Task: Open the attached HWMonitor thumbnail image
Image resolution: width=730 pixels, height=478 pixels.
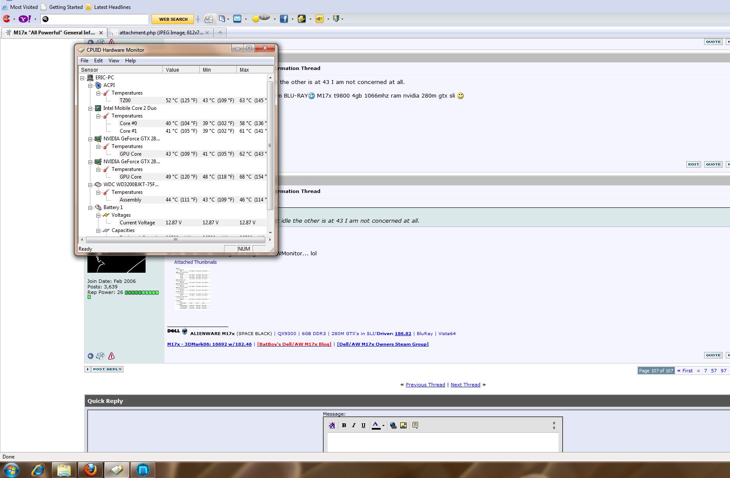Action: (193, 289)
